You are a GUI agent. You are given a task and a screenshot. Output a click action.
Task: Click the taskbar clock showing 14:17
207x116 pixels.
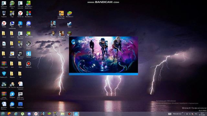(202, 114)
